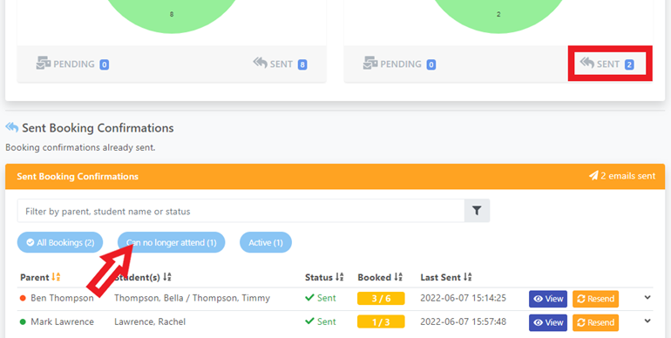Sort by Student(s) column sort icon
The width and height of the screenshot is (671, 338).
[x=167, y=277]
